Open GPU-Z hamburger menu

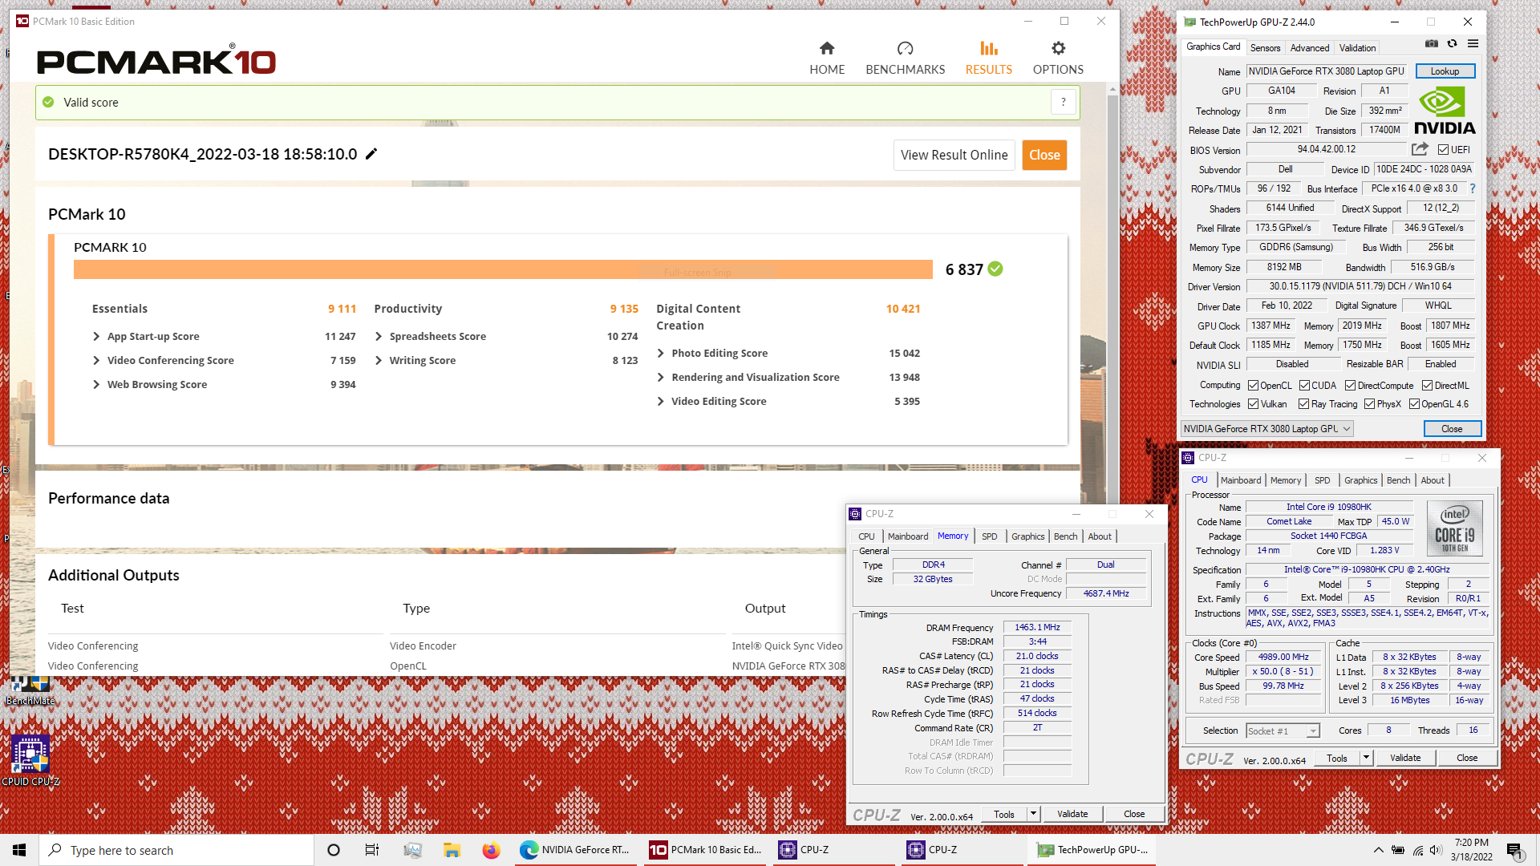(1473, 44)
